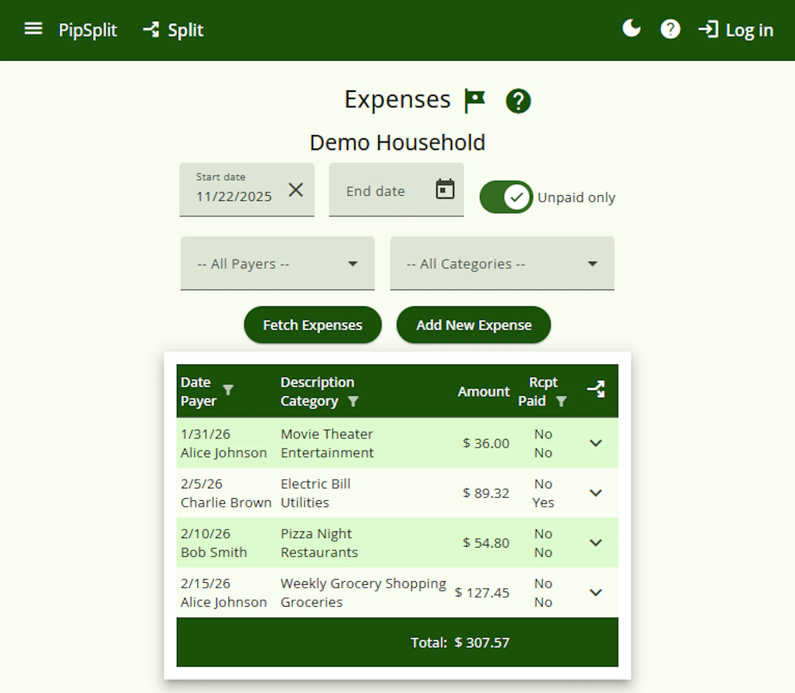Open the Expenses help question icon

point(518,101)
